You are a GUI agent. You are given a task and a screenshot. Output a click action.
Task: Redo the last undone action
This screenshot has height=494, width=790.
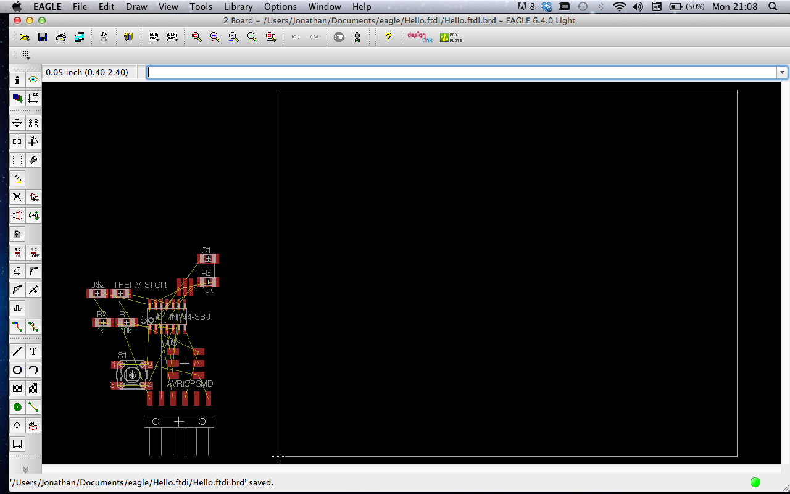click(314, 37)
